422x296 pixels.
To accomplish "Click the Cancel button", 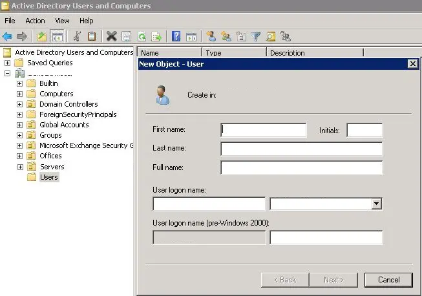I will coord(388,280).
